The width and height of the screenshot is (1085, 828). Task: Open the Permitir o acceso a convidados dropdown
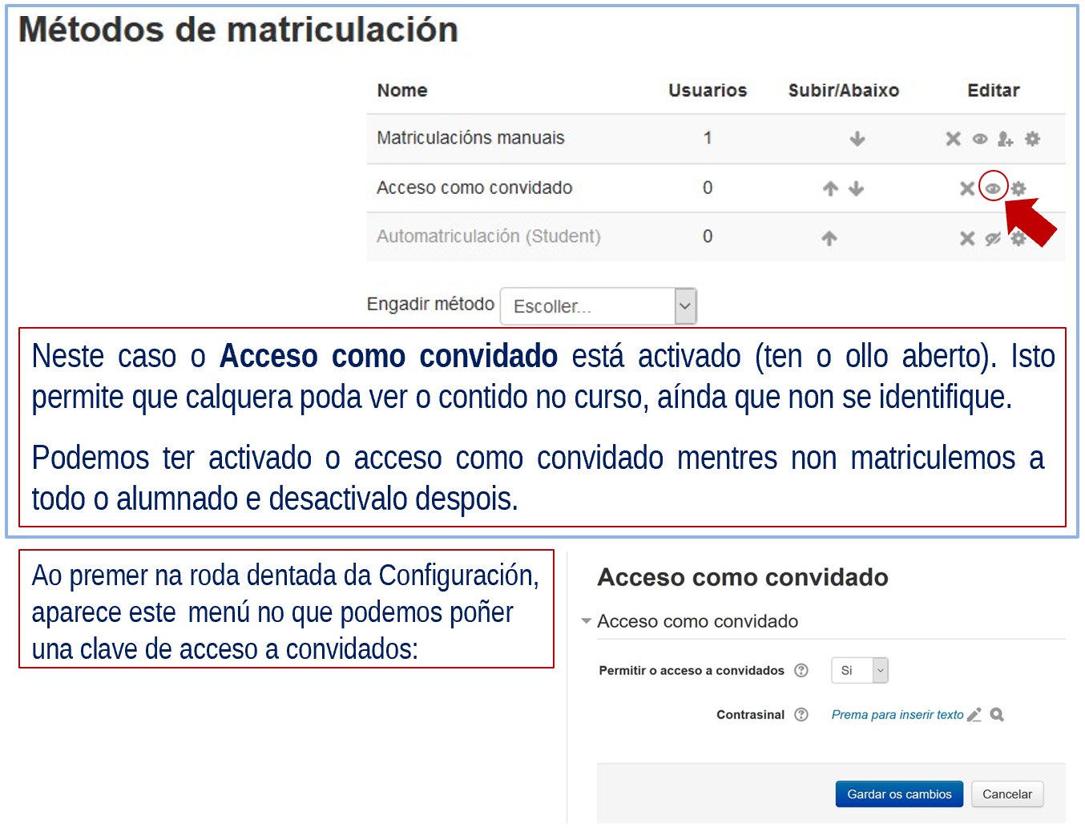pyautogui.click(x=860, y=671)
